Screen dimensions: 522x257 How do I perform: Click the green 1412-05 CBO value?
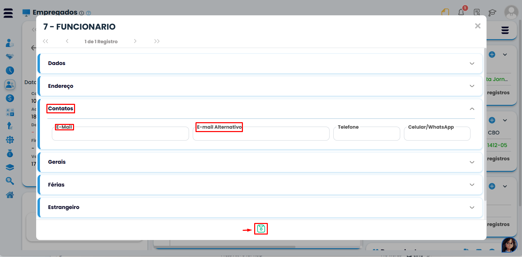(x=497, y=145)
